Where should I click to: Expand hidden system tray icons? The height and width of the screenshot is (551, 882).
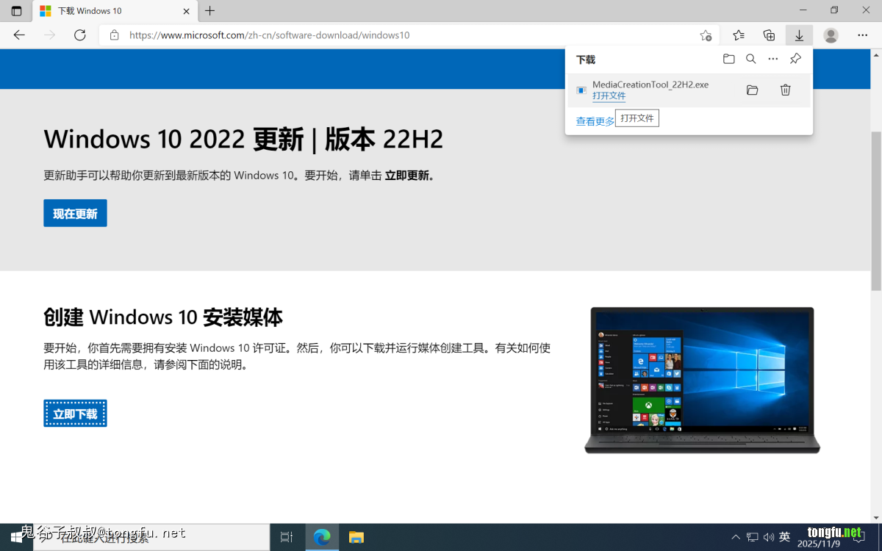(x=736, y=537)
